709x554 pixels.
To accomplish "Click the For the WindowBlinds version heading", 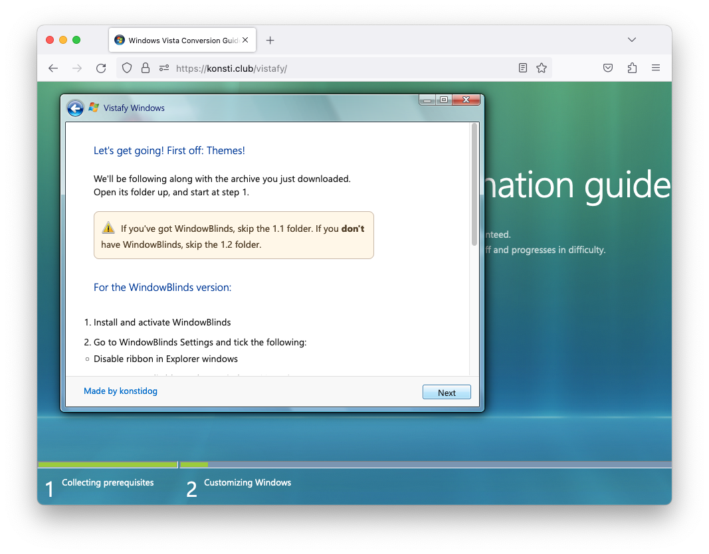I will click(x=162, y=288).
